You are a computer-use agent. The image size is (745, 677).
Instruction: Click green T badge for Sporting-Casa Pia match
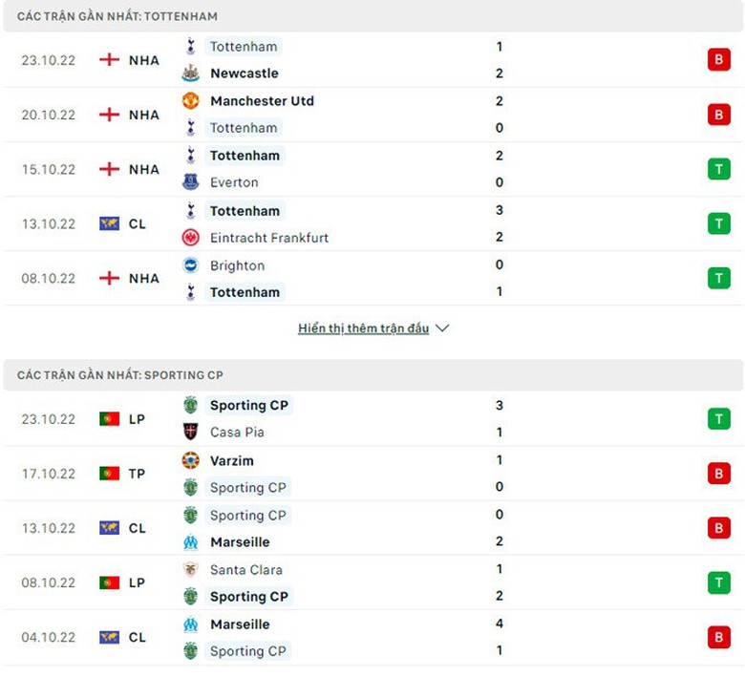[x=718, y=419]
